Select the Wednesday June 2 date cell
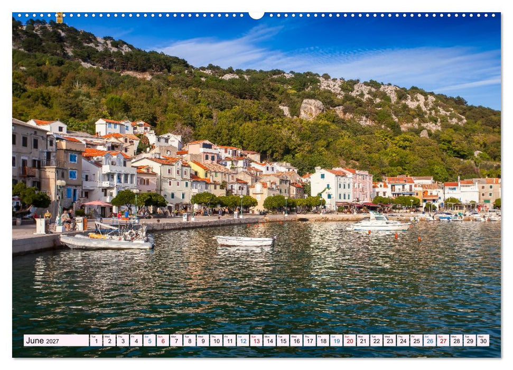The image size is (513, 370). tap(109, 340)
